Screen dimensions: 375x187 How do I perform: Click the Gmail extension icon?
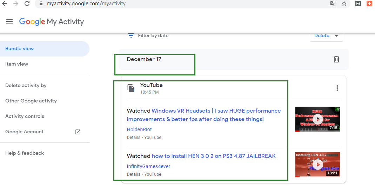(358, 4)
